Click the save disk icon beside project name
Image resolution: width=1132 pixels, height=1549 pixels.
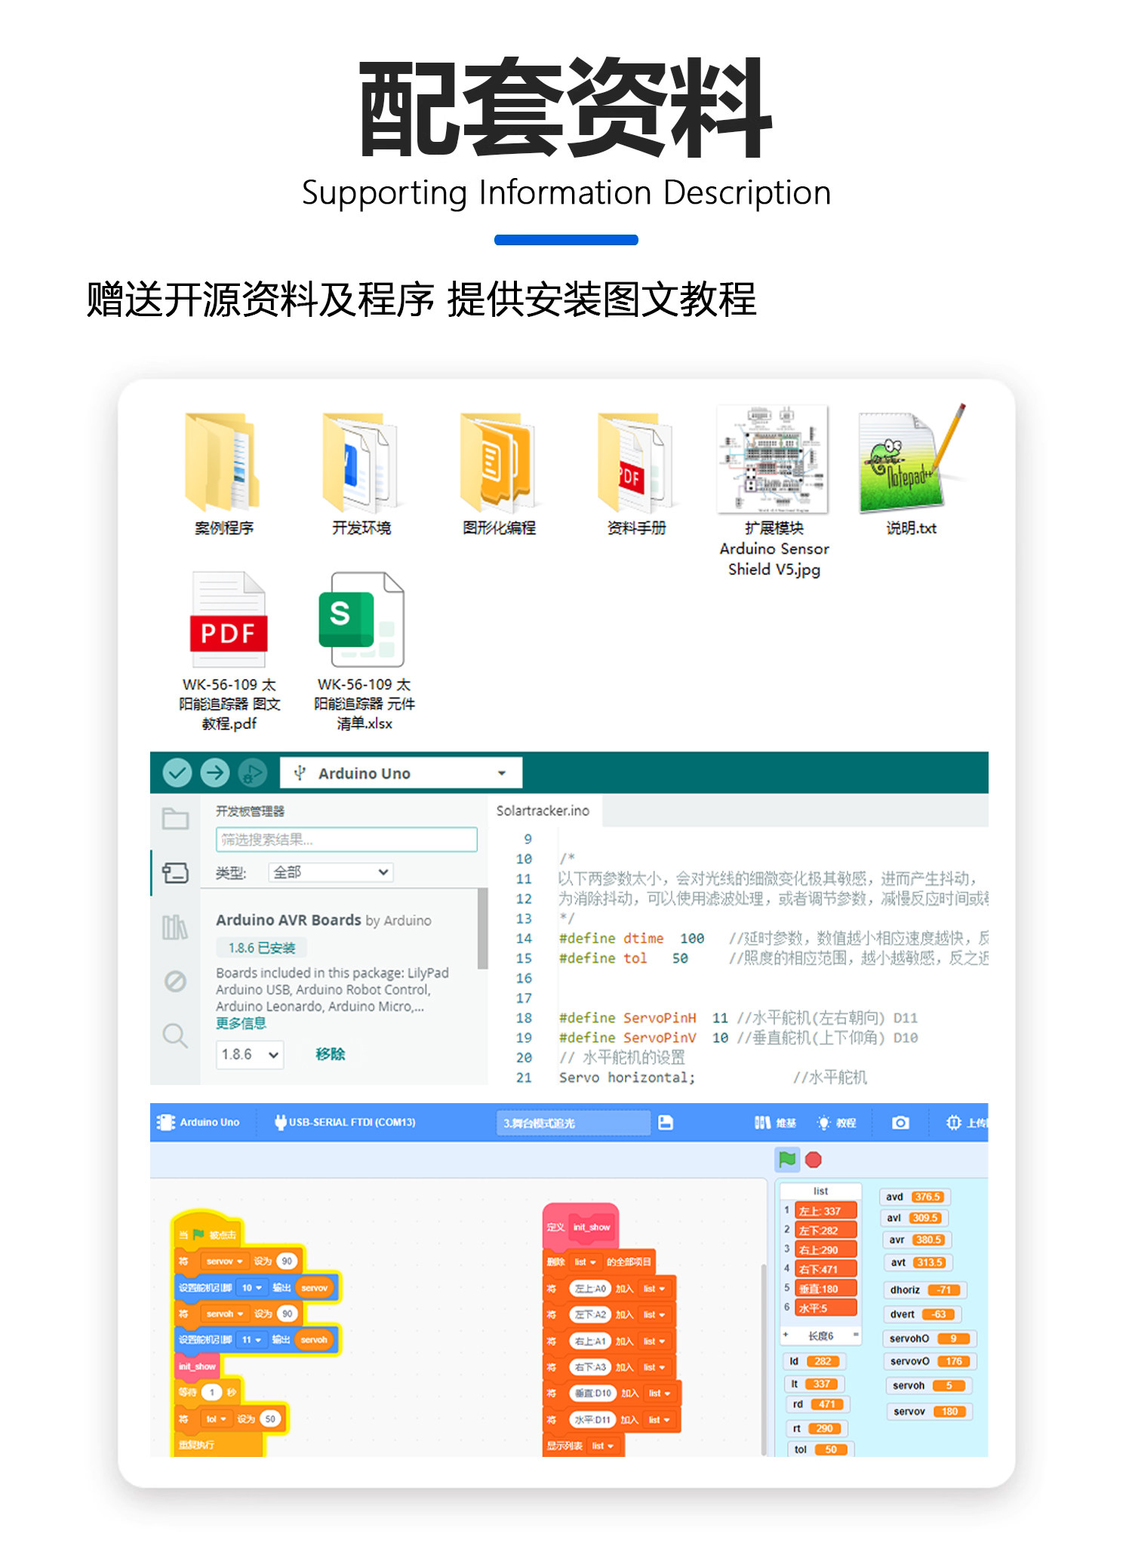point(665,1123)
